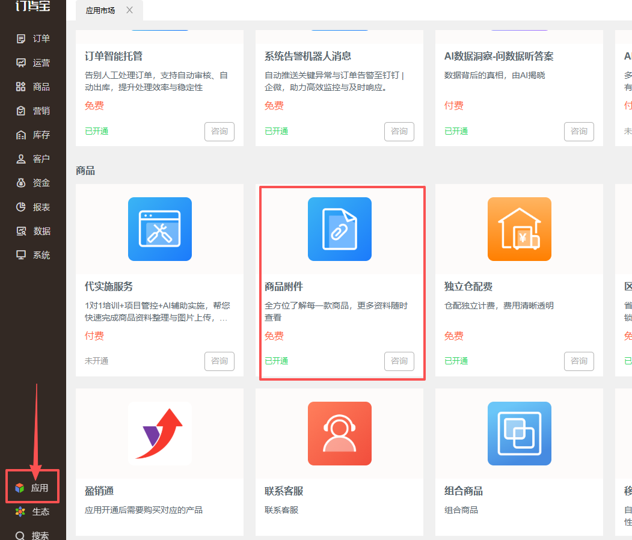632x540 pixels.
Task: Click 咨询 button for 独立仓配费
Action: tap(579, 361)
